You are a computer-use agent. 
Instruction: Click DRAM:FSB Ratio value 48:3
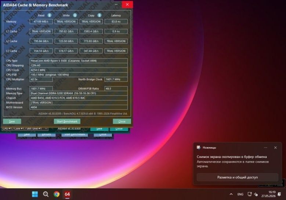click(x=116, y=88)
